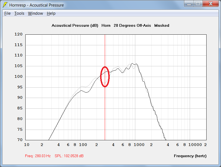Click the 'Freq : 280.03 Hz' readout
Viewport: 221px width, 167px height.
(x=38, y=156)
